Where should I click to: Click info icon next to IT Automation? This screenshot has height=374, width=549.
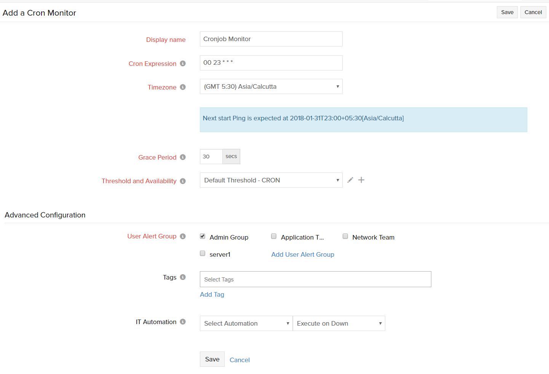(x=183, y=322)
